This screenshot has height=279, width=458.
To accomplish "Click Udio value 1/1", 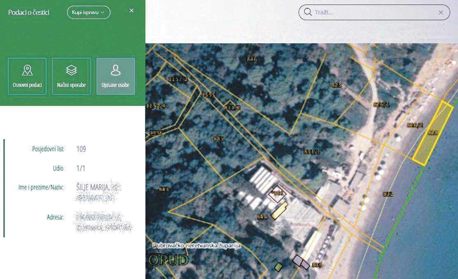I will [81, 168].
